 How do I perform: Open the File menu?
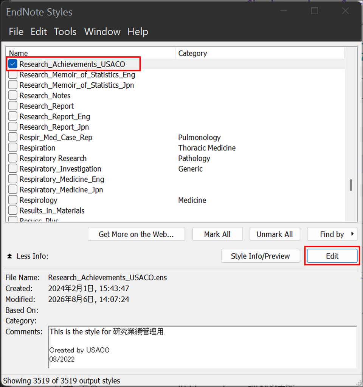pos(16,32)
